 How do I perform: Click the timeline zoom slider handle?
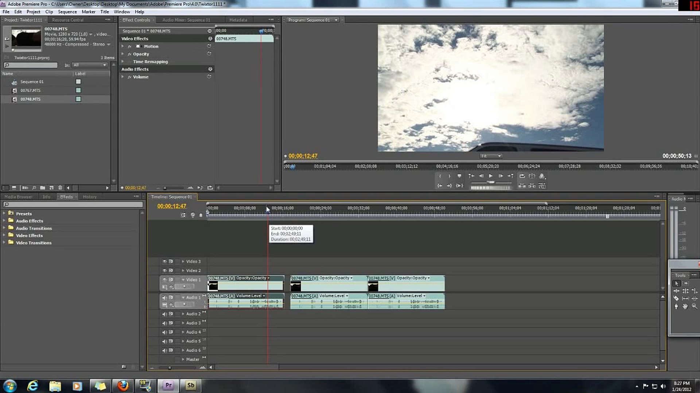[x=170, y=368]
